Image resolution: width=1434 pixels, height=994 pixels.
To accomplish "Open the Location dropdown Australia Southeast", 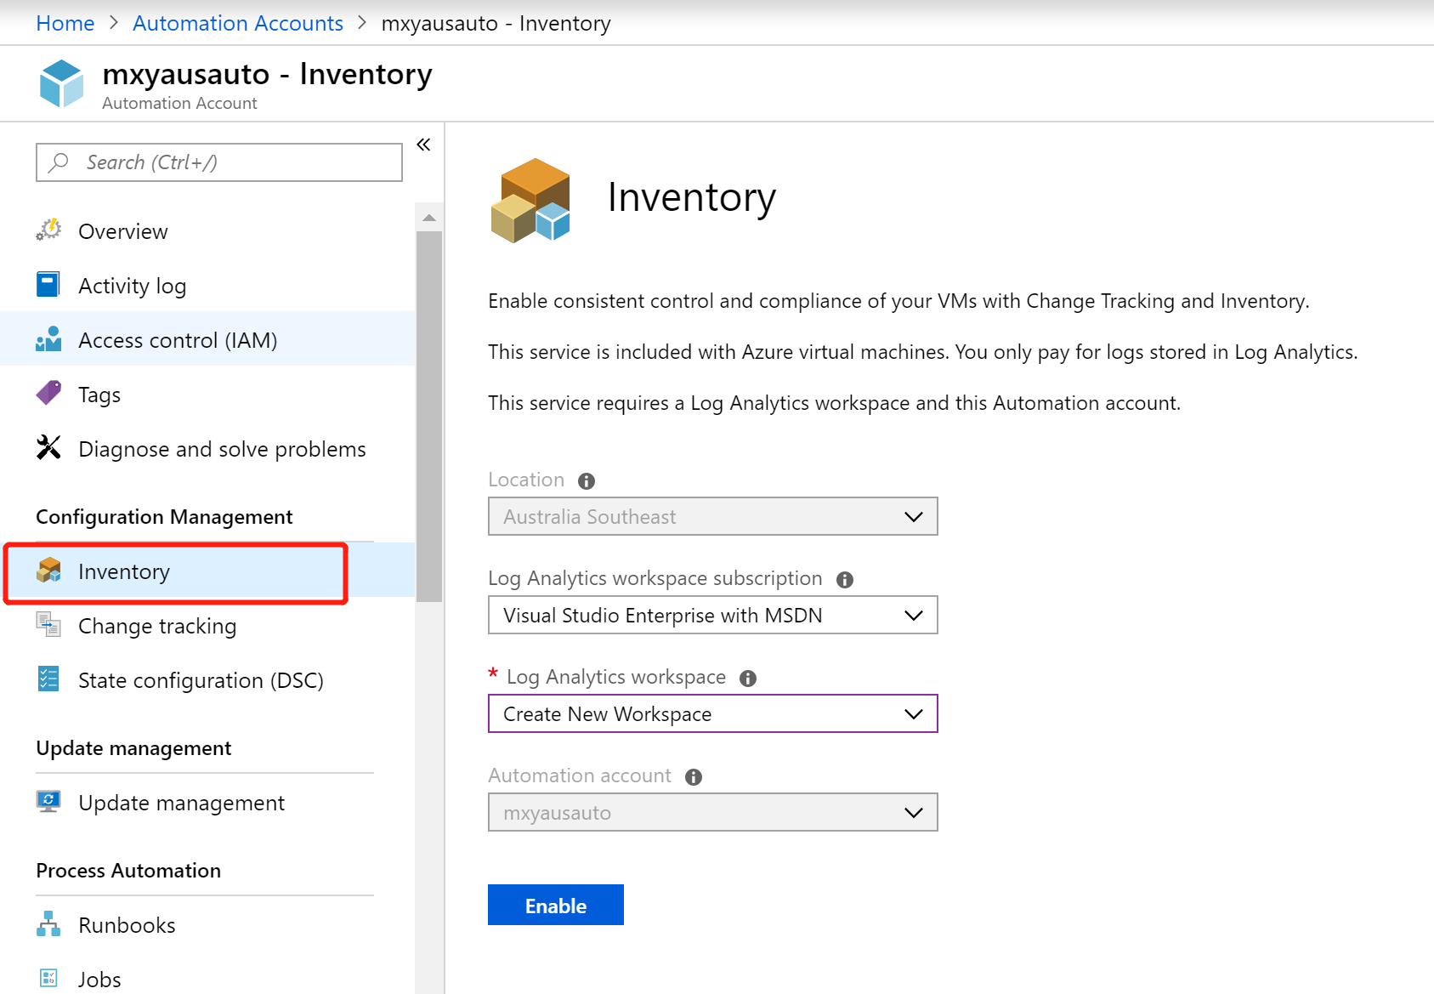I will pyautogui.click(x=712, y=516).
